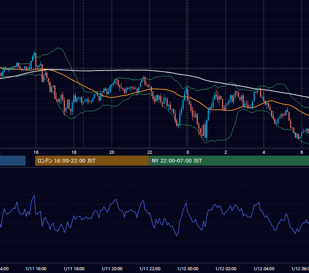Click the 20 hour label on chart axis
This screenshot has height=273, width=309.
(x=112, y=152)
